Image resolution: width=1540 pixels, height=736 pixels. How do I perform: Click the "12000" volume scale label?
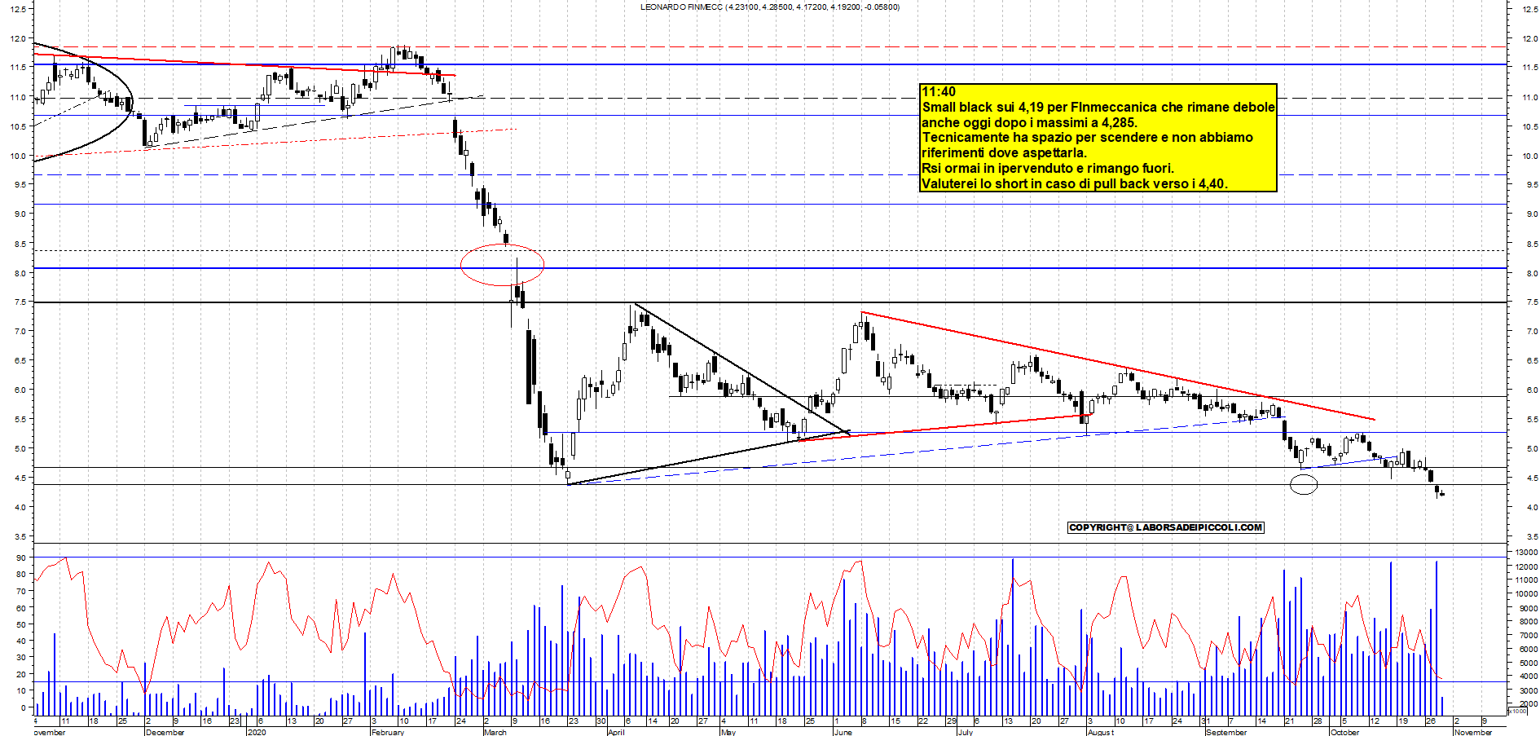[x=1526, y=566]
